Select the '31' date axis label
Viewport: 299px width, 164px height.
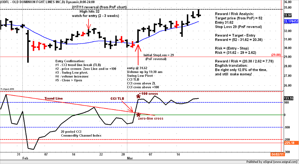click(18, 154)
